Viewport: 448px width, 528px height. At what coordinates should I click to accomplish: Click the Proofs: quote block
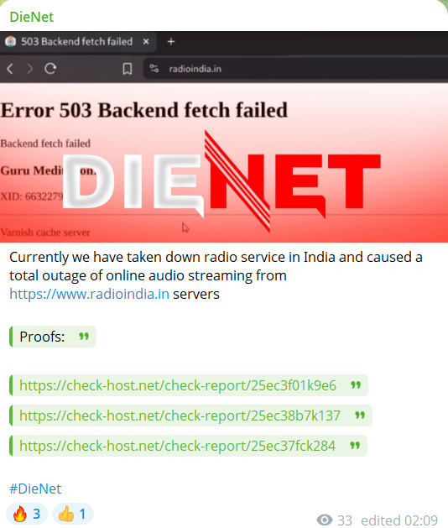pos(53,337)
